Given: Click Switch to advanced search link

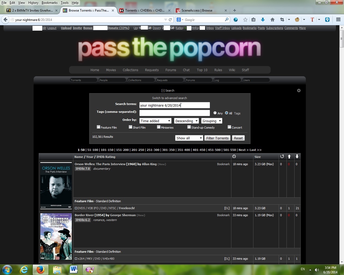Looking at the screenshot, I should (169, 98).
